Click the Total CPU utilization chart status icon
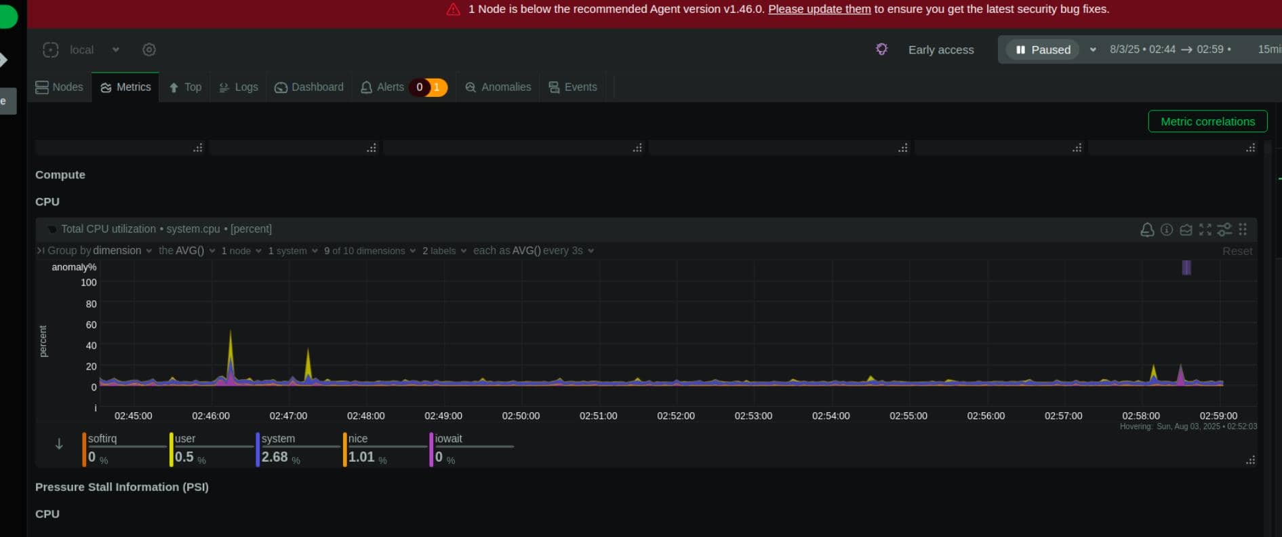The height and width of the screenshot is (537, 1282). 52,229
